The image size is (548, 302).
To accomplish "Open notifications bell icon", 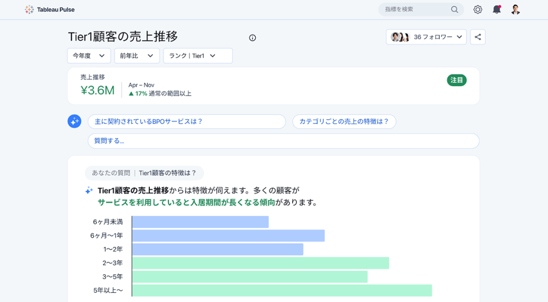I will point(497,10).
